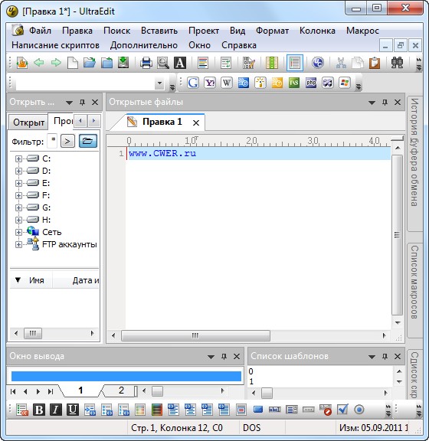429x441 pixels.
Task: Click the Close File folder icon
Action: pos(106,63)
